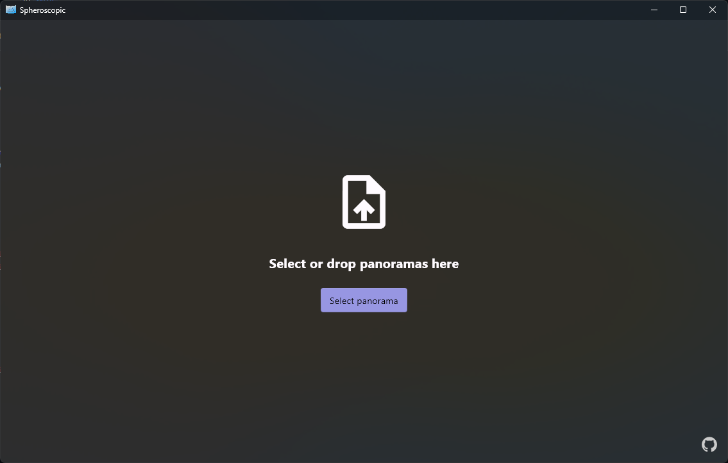Click the Spheroscopic app icon in title bar

tap(11, 10)
